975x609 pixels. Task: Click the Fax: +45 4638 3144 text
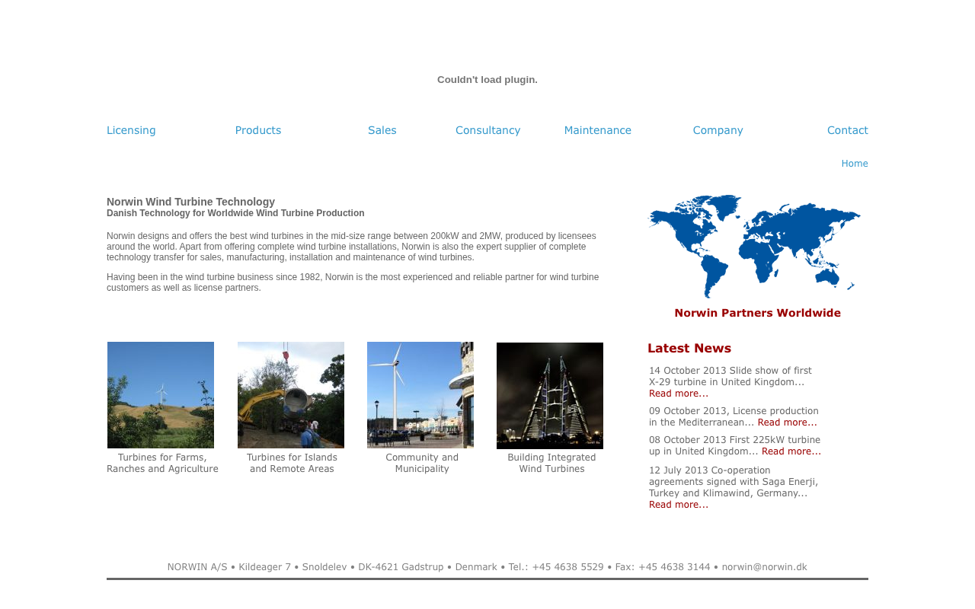(x=663, y=567)
